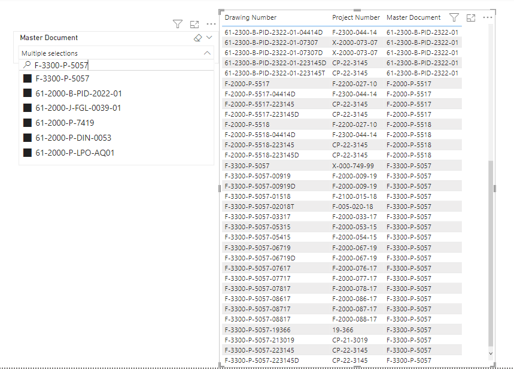The image size is (514, 370).
Task: Sort by Project Number column header
Action: pos(356,17)
